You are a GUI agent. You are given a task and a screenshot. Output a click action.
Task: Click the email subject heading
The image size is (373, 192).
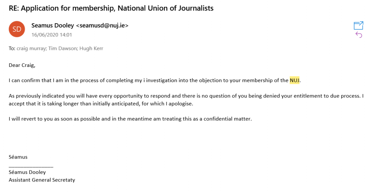[111, 8]
